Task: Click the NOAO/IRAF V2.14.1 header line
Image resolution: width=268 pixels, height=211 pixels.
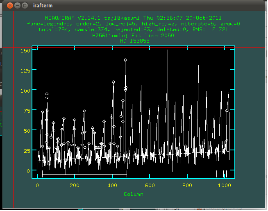Action: click(x=134, y=18)
